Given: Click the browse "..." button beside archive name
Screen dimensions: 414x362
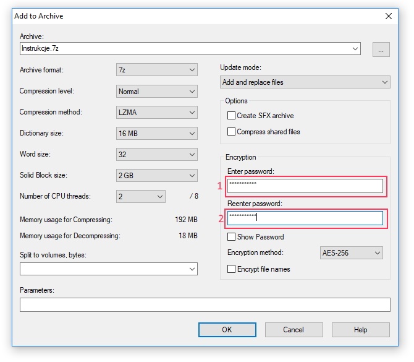Looking at the screenshot, I should (x=381, y=49).
